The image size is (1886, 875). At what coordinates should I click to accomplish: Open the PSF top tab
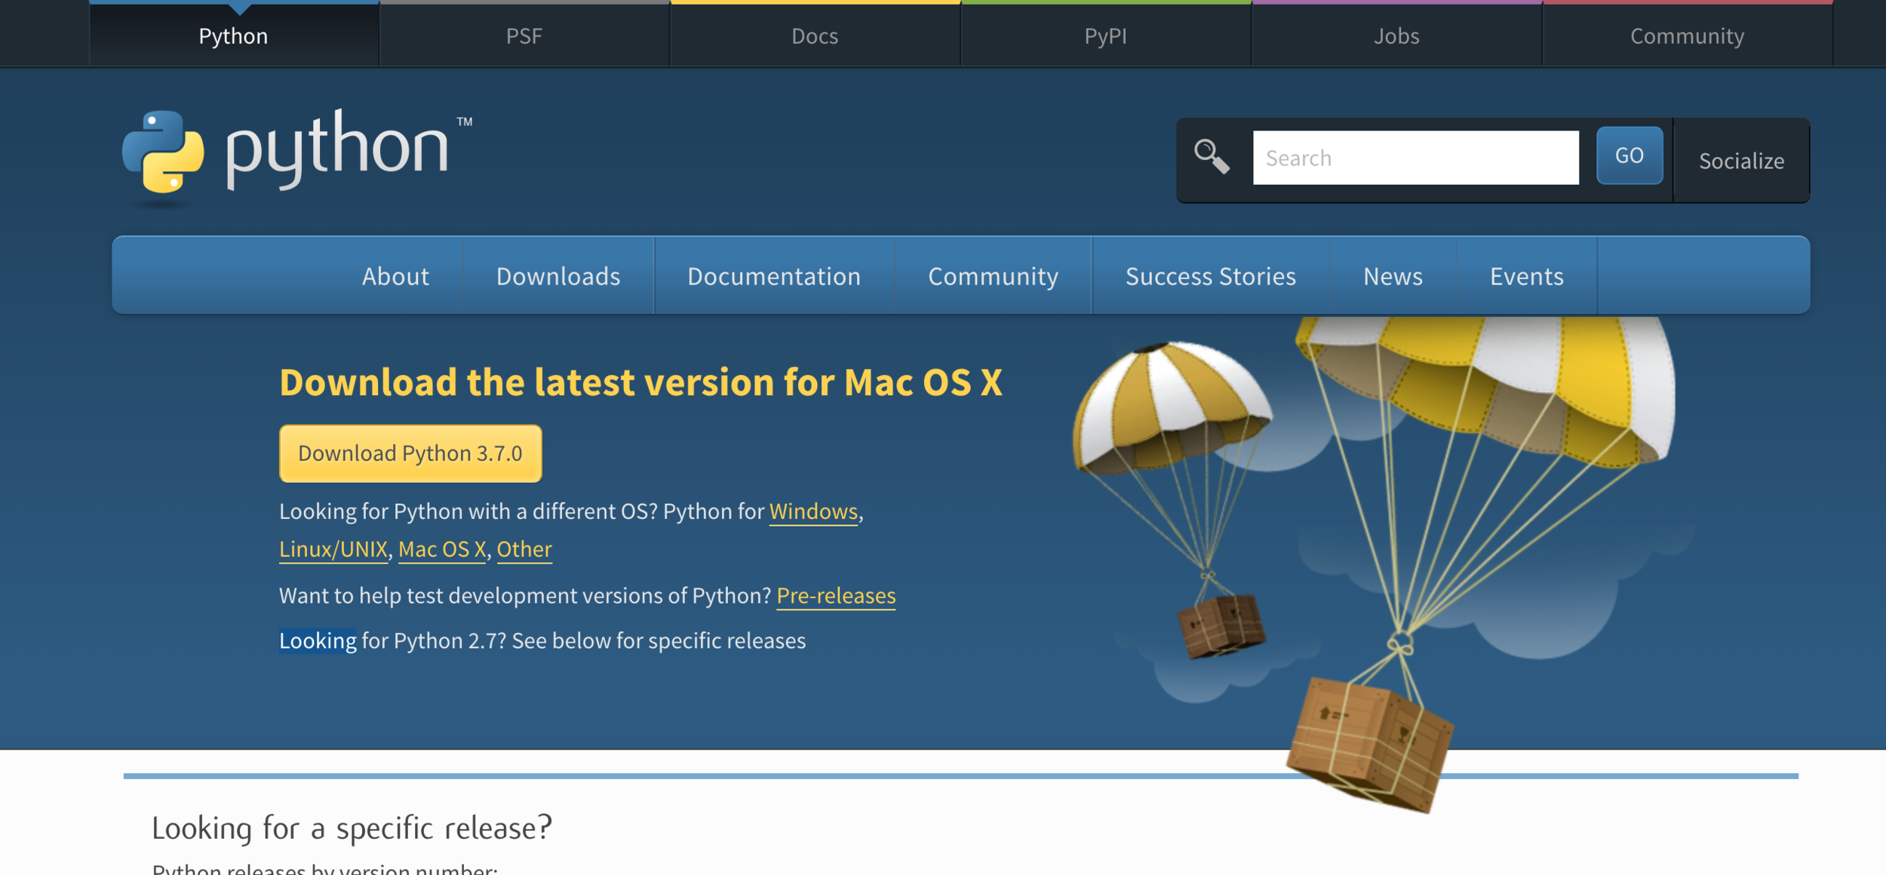click(x=524, y=36)
